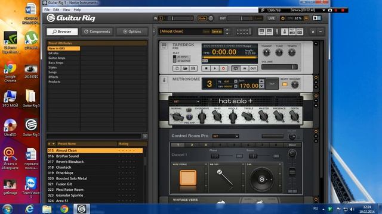The image size is (382, 214).
Task: Increase Metronome BPM with up arrow
Action: [261, 81]
